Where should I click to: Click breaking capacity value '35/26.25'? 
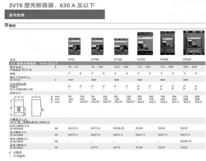tap(119, 128)
